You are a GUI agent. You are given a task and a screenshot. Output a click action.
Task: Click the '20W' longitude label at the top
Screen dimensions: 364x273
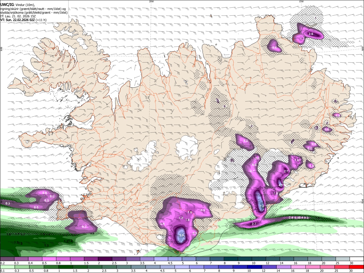click(151, 1)
